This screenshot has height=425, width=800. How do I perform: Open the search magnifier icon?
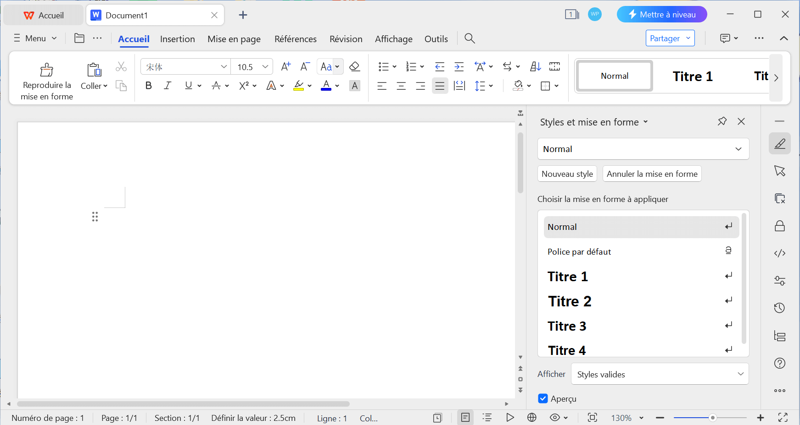(x=470, y=38)
